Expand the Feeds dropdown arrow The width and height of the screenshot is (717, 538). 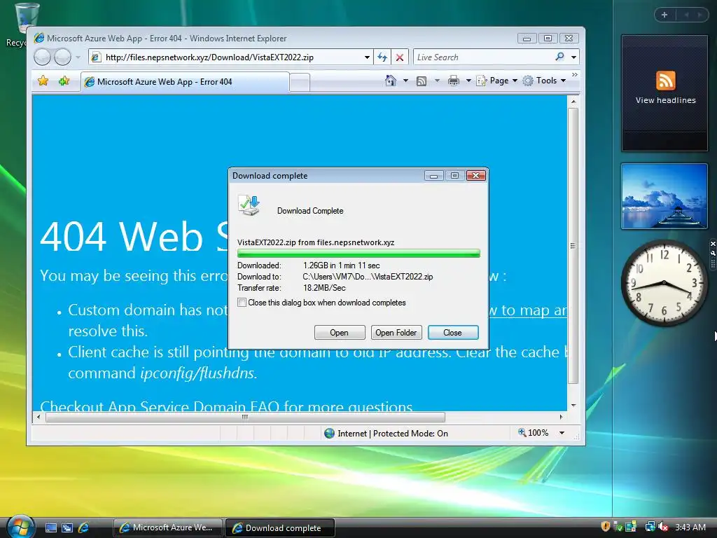(437, 81)
